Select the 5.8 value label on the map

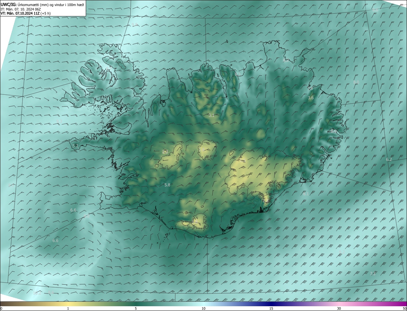tap(167, 185)
